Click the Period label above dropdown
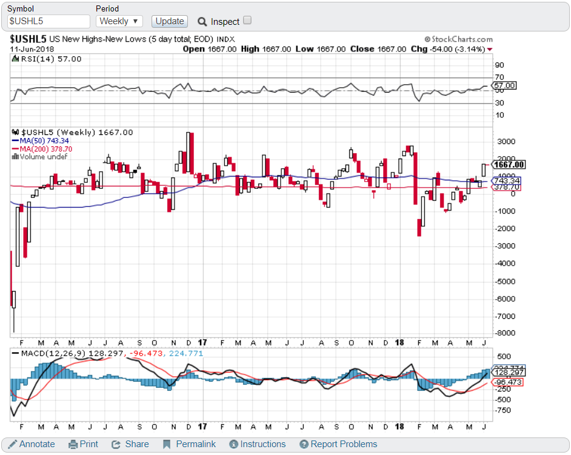 (107, 8)
